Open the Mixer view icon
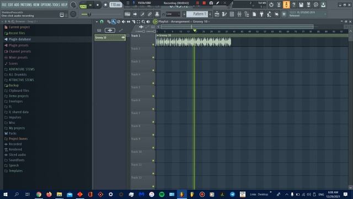353x199 pixels. tap(239, 14)
